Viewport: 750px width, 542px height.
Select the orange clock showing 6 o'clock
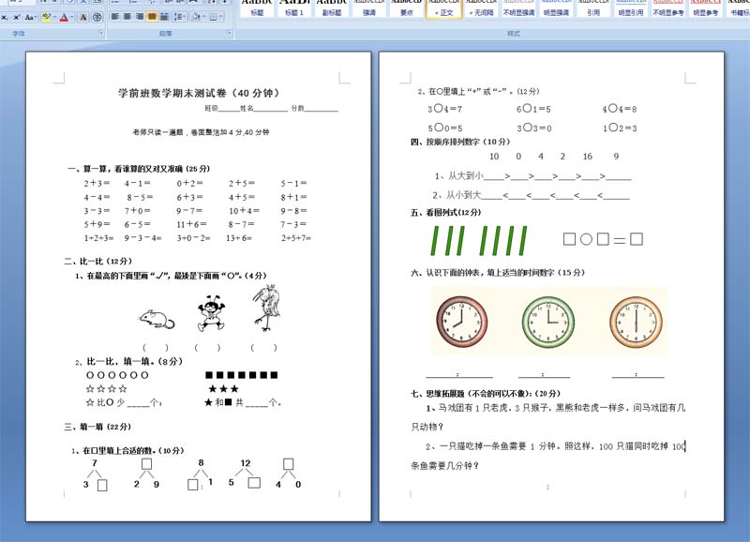point(637,322)
